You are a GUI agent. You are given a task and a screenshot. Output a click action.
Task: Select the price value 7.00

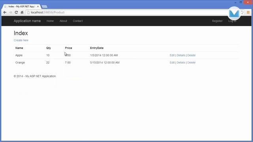[x=68, y=62]
